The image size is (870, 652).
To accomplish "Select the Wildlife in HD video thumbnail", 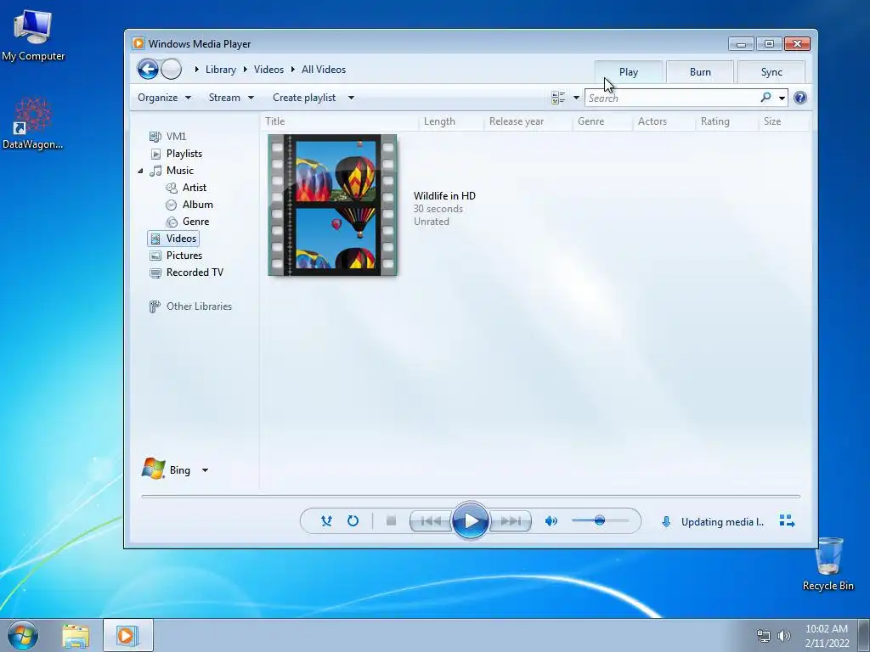I will pyautogui.click(x=332, y=205).
